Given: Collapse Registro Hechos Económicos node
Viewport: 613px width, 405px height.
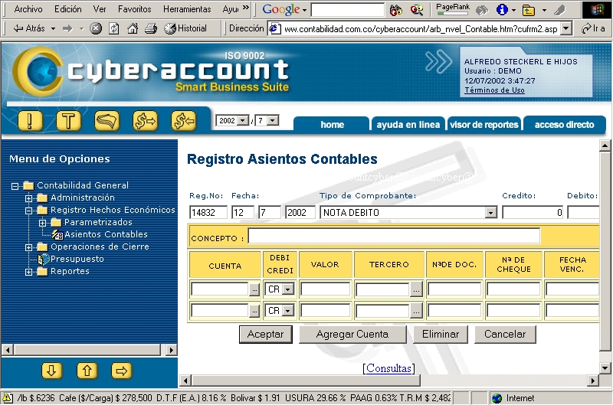Looking at the screenshot, I should click(28, 211).
